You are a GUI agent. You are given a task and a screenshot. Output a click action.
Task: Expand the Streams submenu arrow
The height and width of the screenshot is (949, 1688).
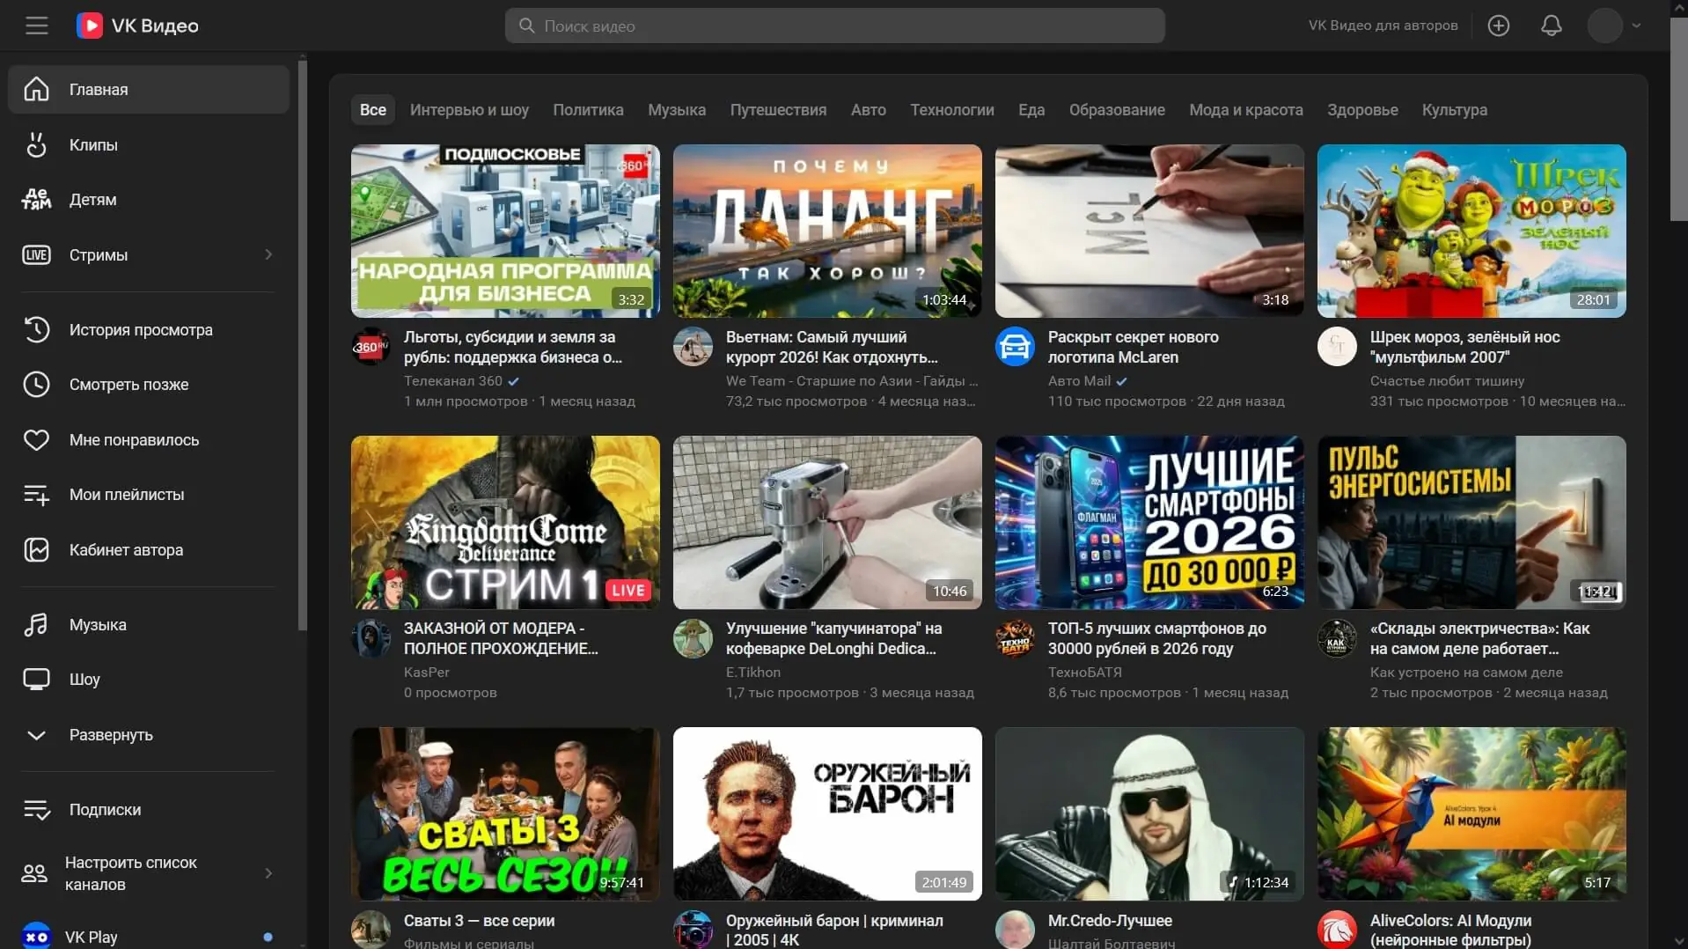pos(268,254)
